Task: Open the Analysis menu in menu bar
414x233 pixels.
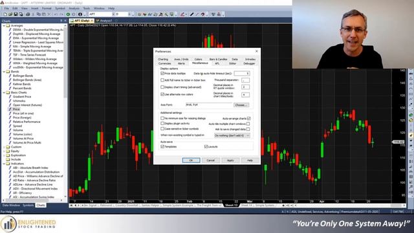Action: click(74, 8)
